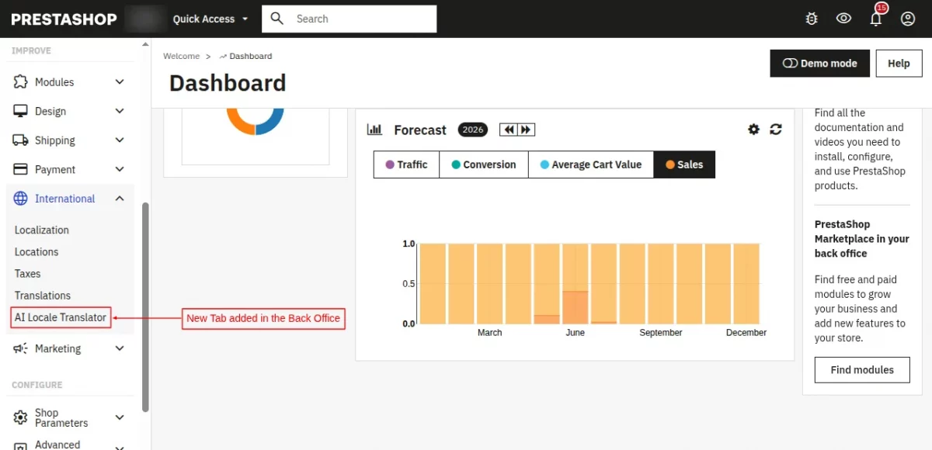Click the view my store eye icon
Screen dimensions: 932x450
coord(843,19)
